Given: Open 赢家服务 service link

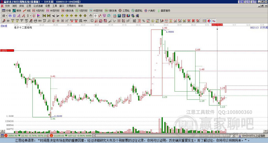Looking at the screenshot, I should tap(164, 10).
